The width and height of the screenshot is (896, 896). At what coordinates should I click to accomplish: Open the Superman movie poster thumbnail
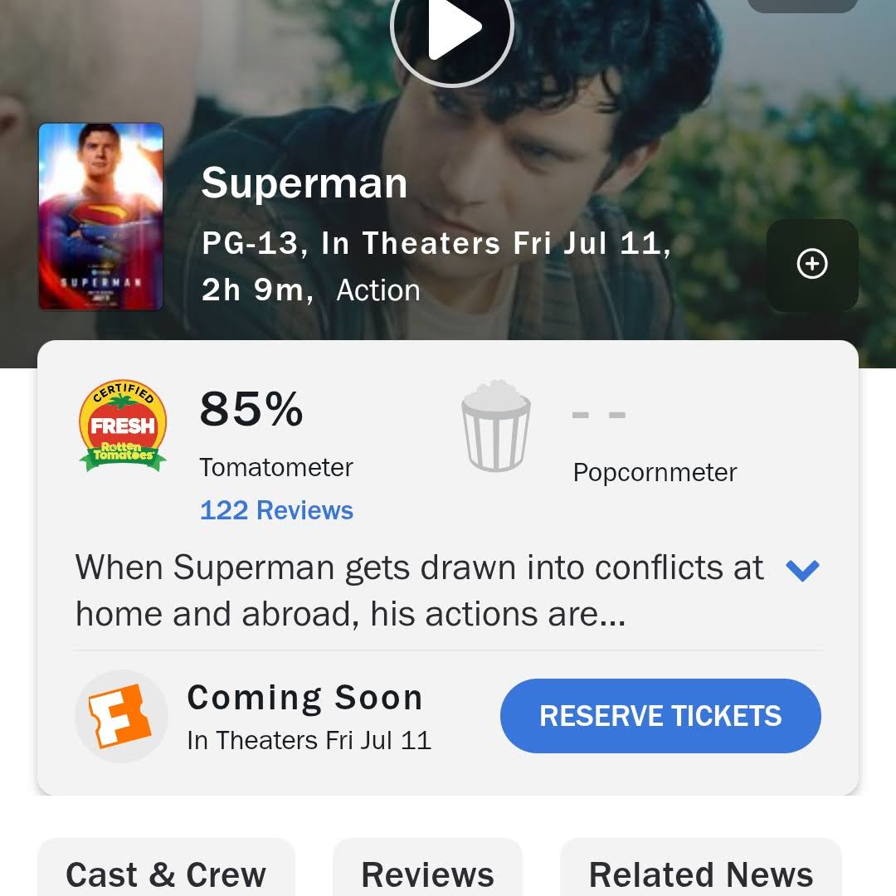(101, 217)
